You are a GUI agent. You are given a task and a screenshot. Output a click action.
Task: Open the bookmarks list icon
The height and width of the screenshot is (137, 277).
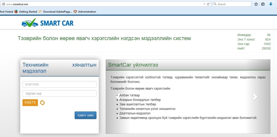pos(263,4)
